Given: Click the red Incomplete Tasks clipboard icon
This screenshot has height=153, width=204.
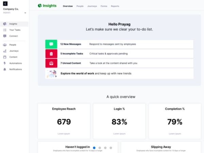Looking at the screenshot, I should (x=51, y=54).
